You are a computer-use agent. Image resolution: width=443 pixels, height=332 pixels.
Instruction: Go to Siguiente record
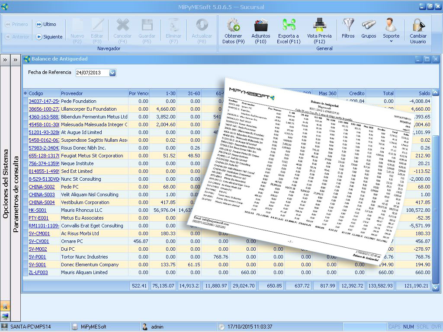[49, 37]
